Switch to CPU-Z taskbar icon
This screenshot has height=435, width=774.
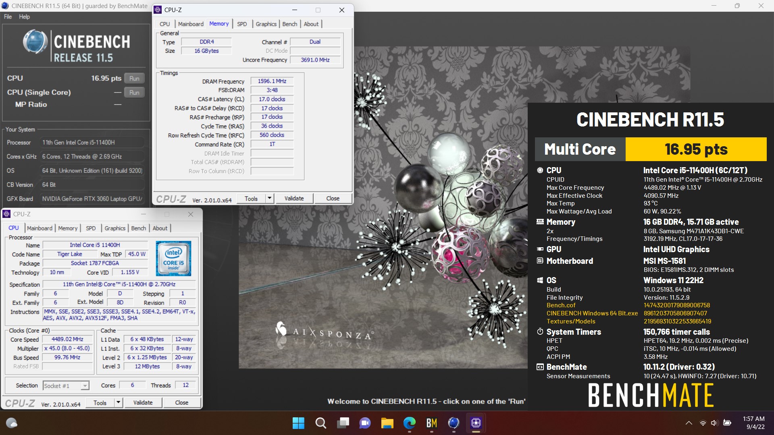pos(476,423)
